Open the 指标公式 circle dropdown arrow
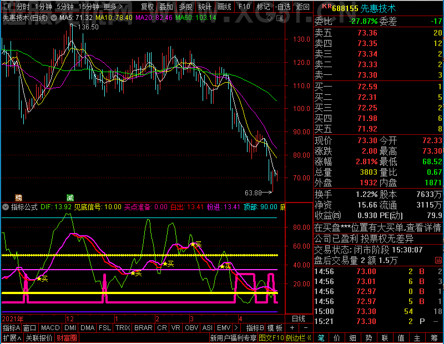 (x=6, y=207)
